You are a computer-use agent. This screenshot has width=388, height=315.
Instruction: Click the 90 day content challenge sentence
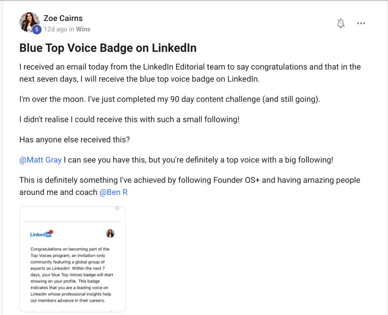click(170, 99)
